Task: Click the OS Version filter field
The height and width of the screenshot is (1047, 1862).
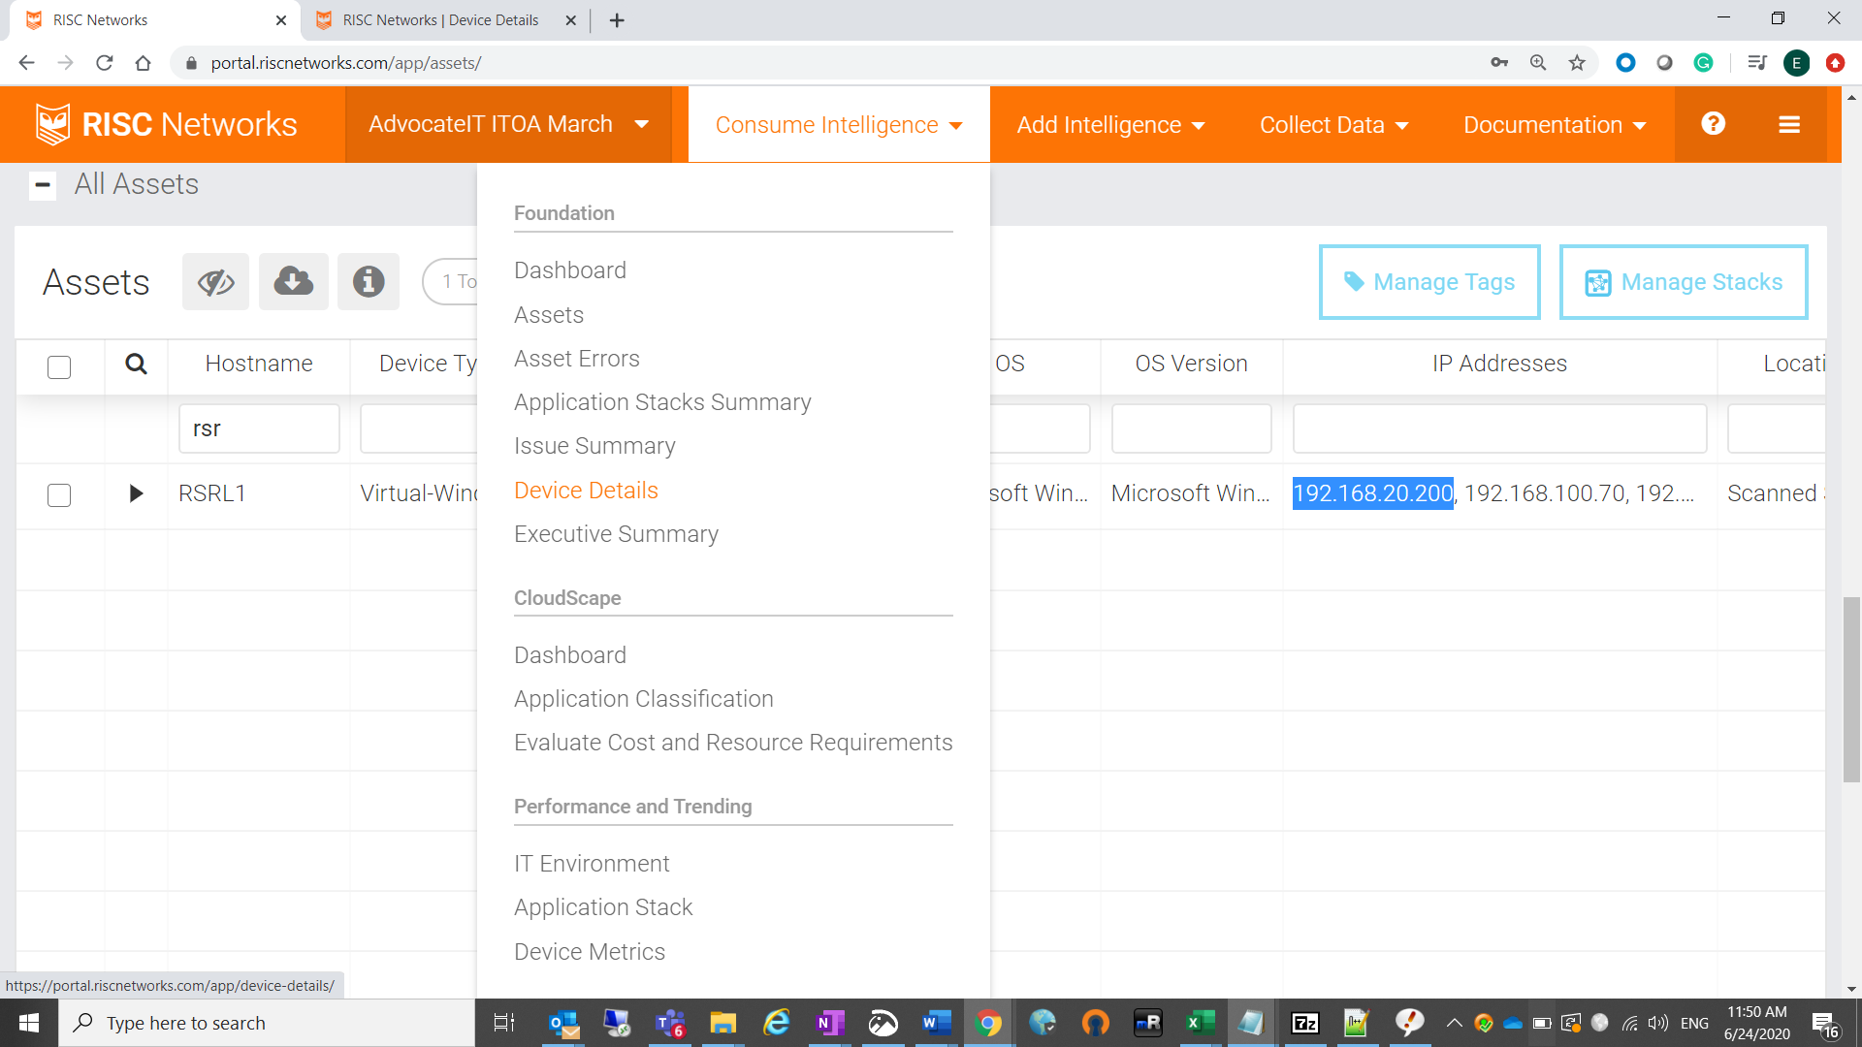Action: pyautogui.click(x=1191, y=428)
